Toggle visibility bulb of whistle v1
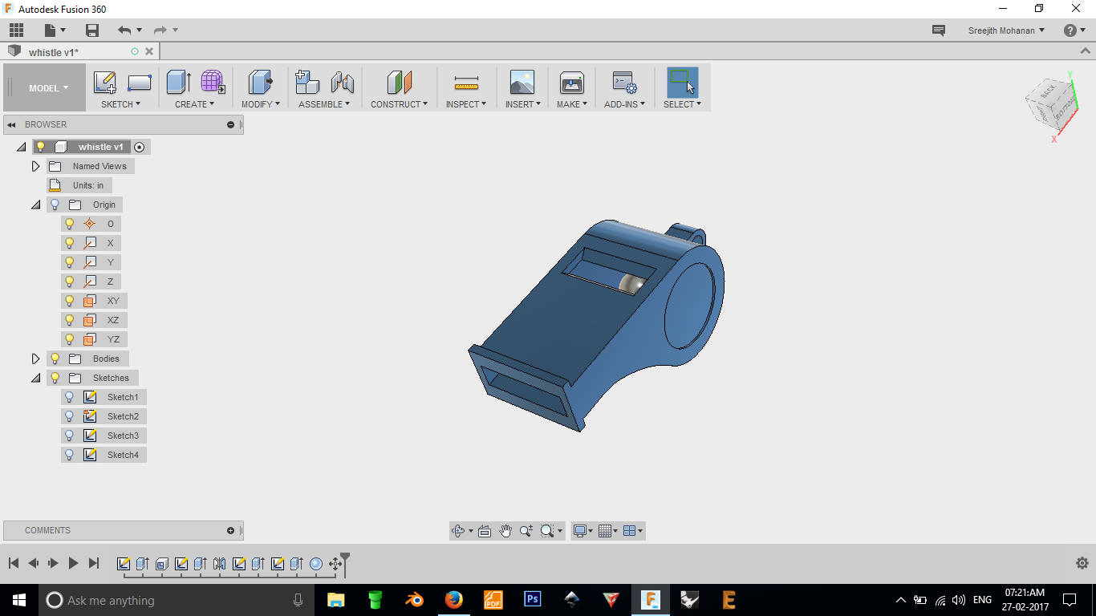The image size is (1096, 616). 40,147
